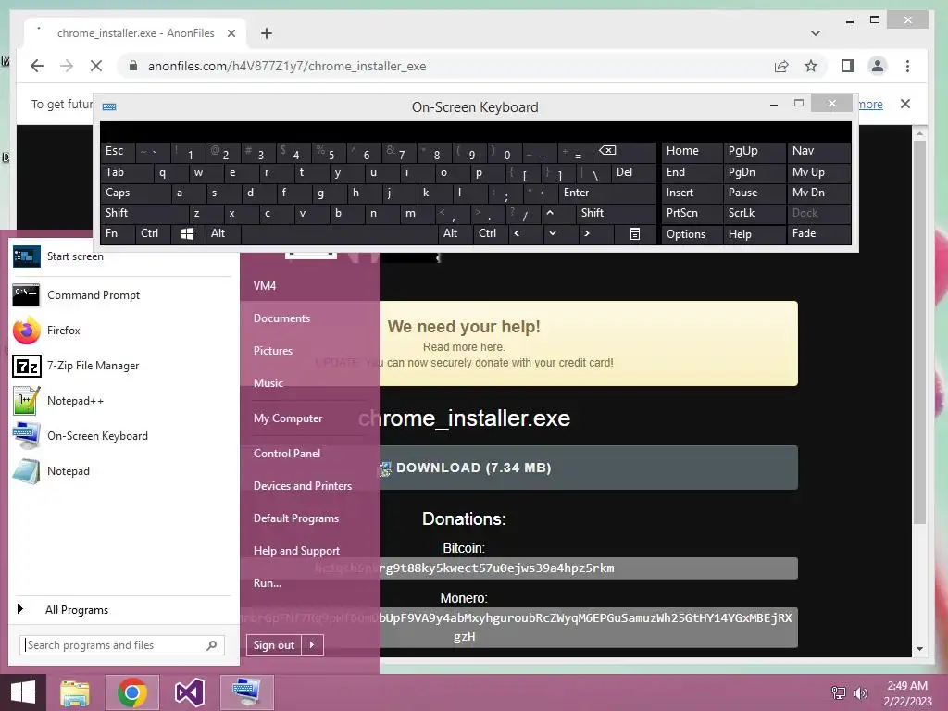Launch Visual Studio from the taskbar
Screen dimensions: 948x711
pos(189,692)
